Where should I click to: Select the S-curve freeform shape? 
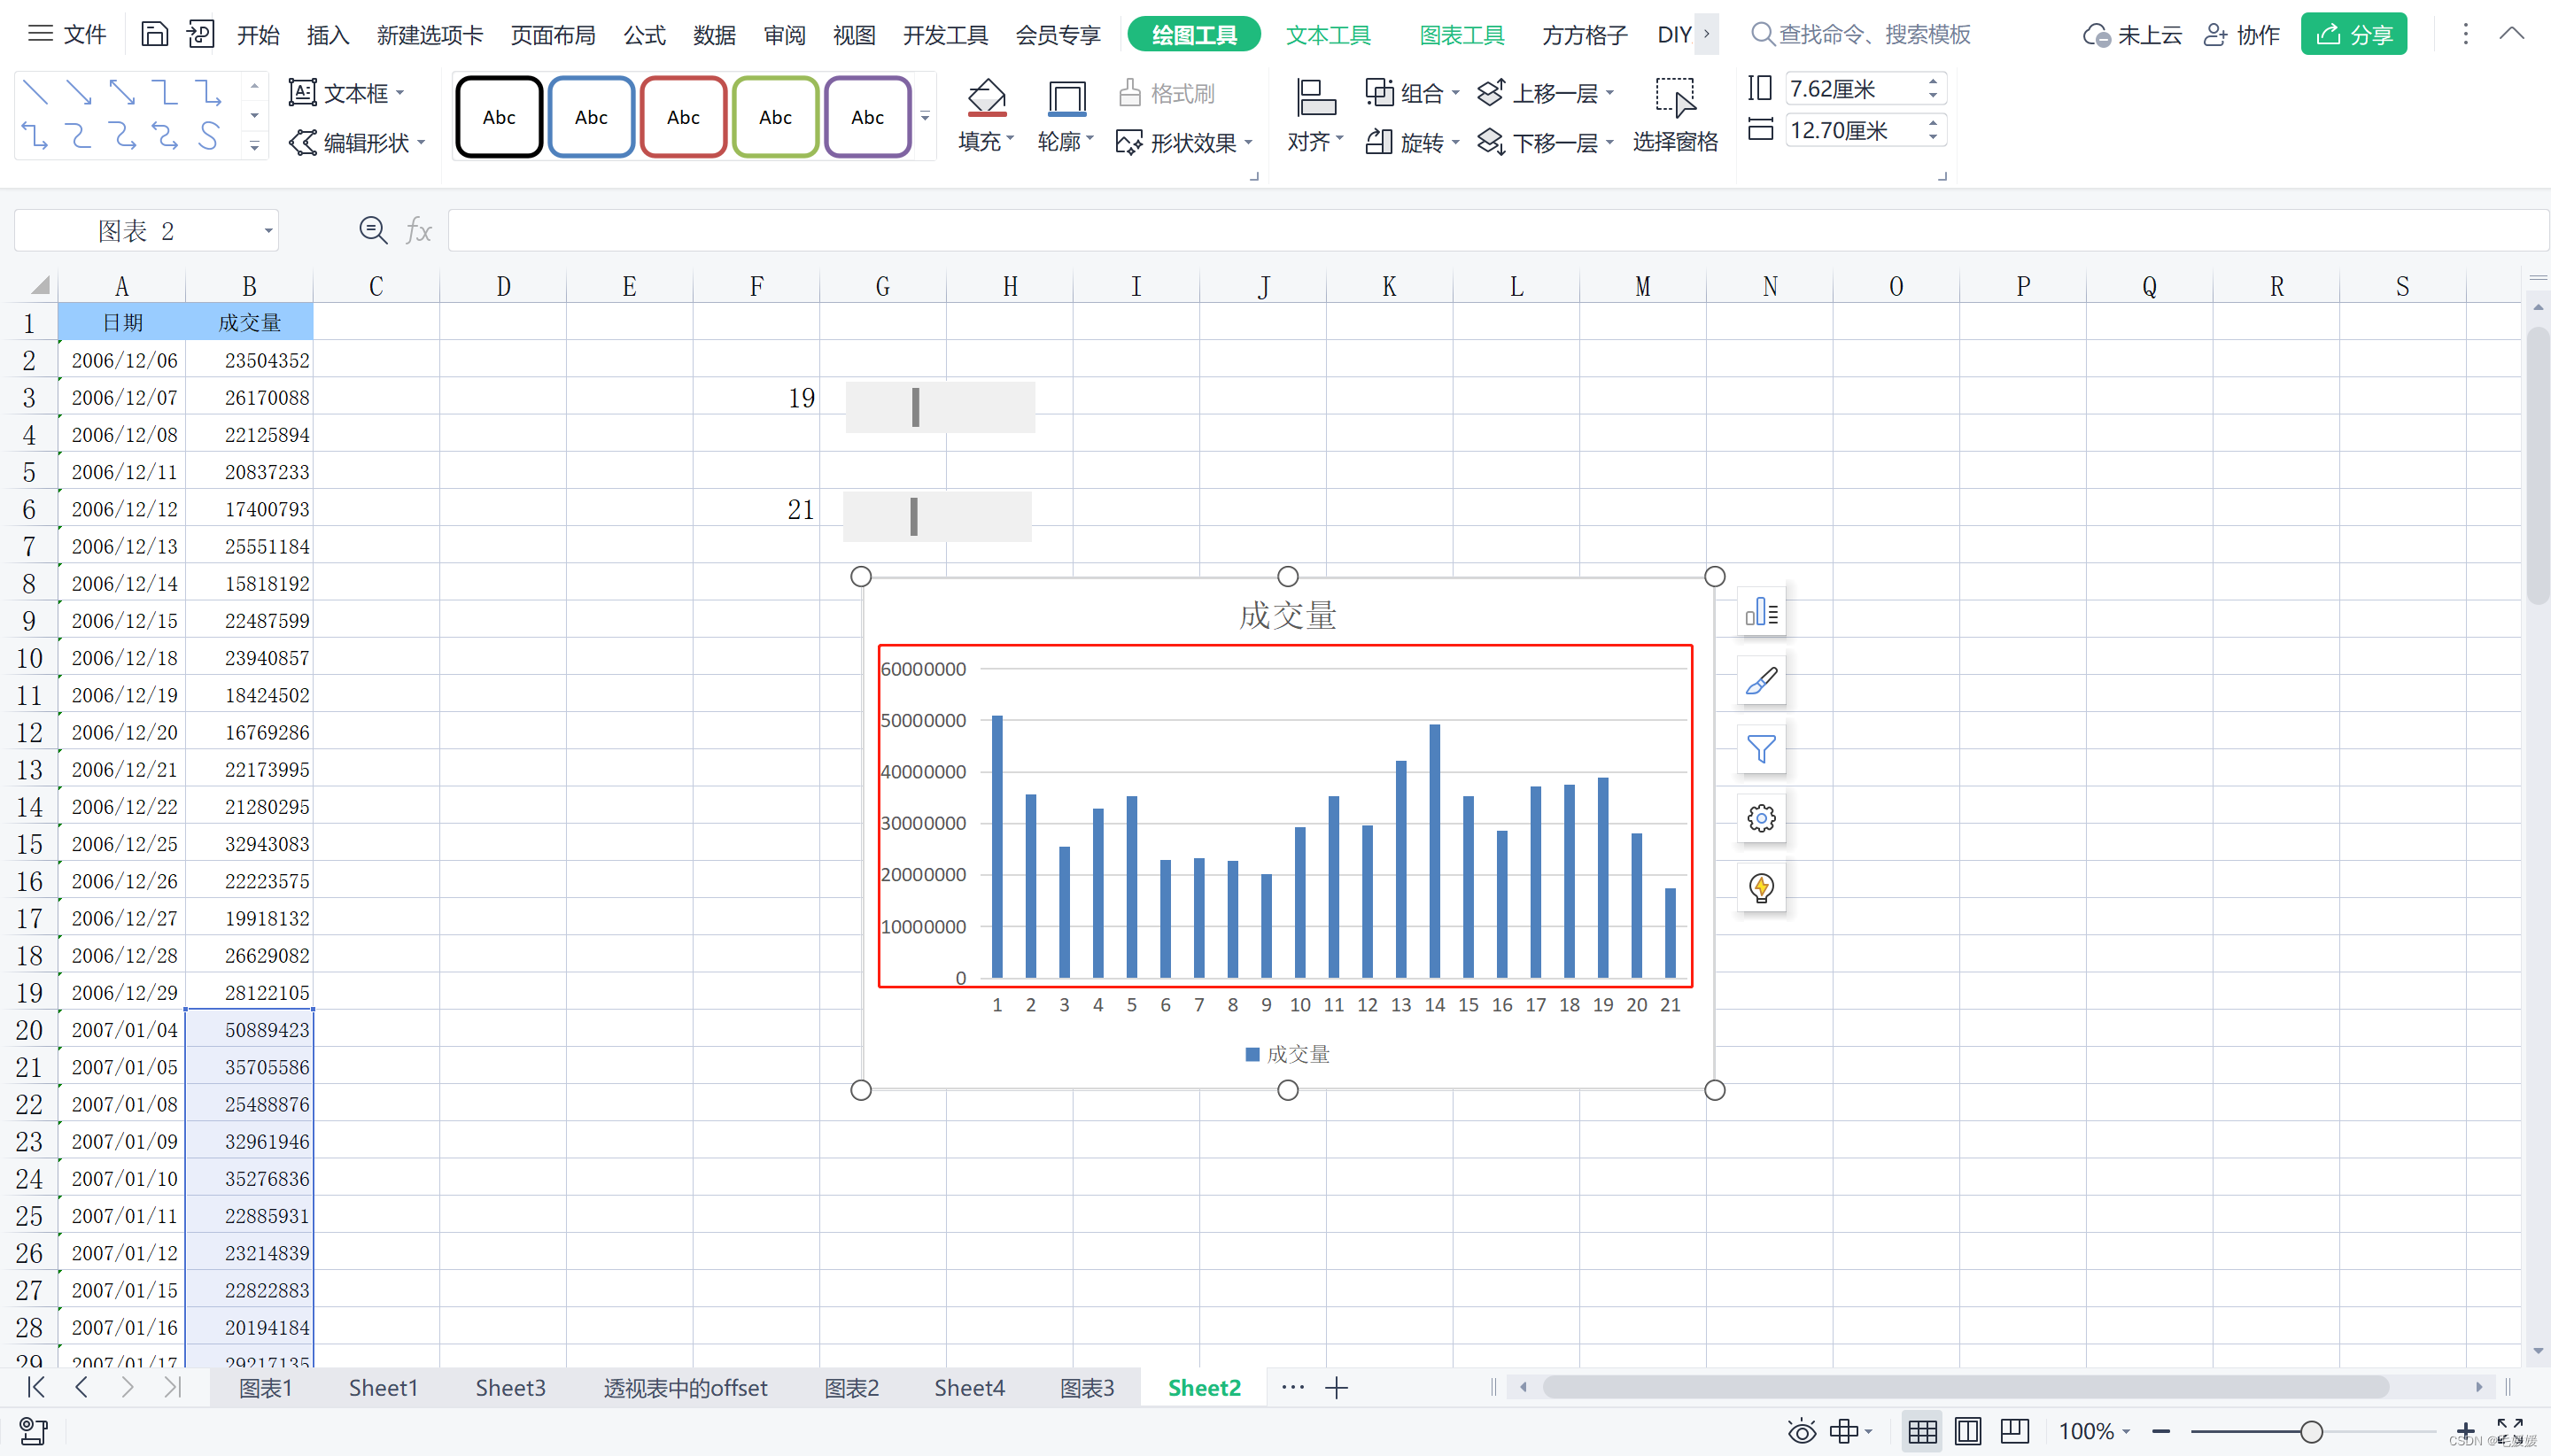[208, 135]
